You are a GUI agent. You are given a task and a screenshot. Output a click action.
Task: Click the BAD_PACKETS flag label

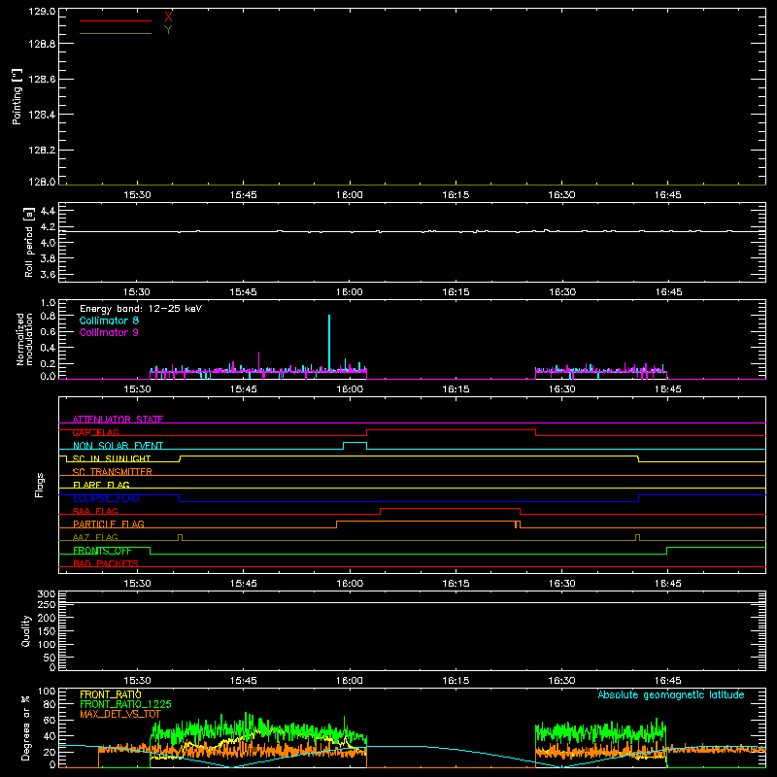point(106,563)
